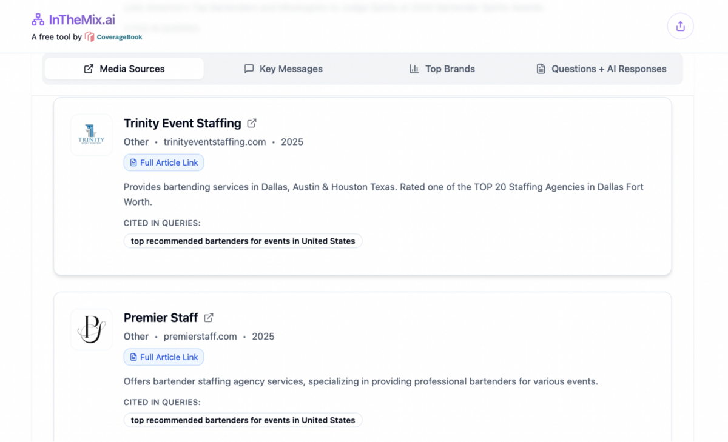The height and width of the screenshot is (442, 728).
Task: Open Full Article Link for Trinity Event Staffing
Action: click(164, 162)
